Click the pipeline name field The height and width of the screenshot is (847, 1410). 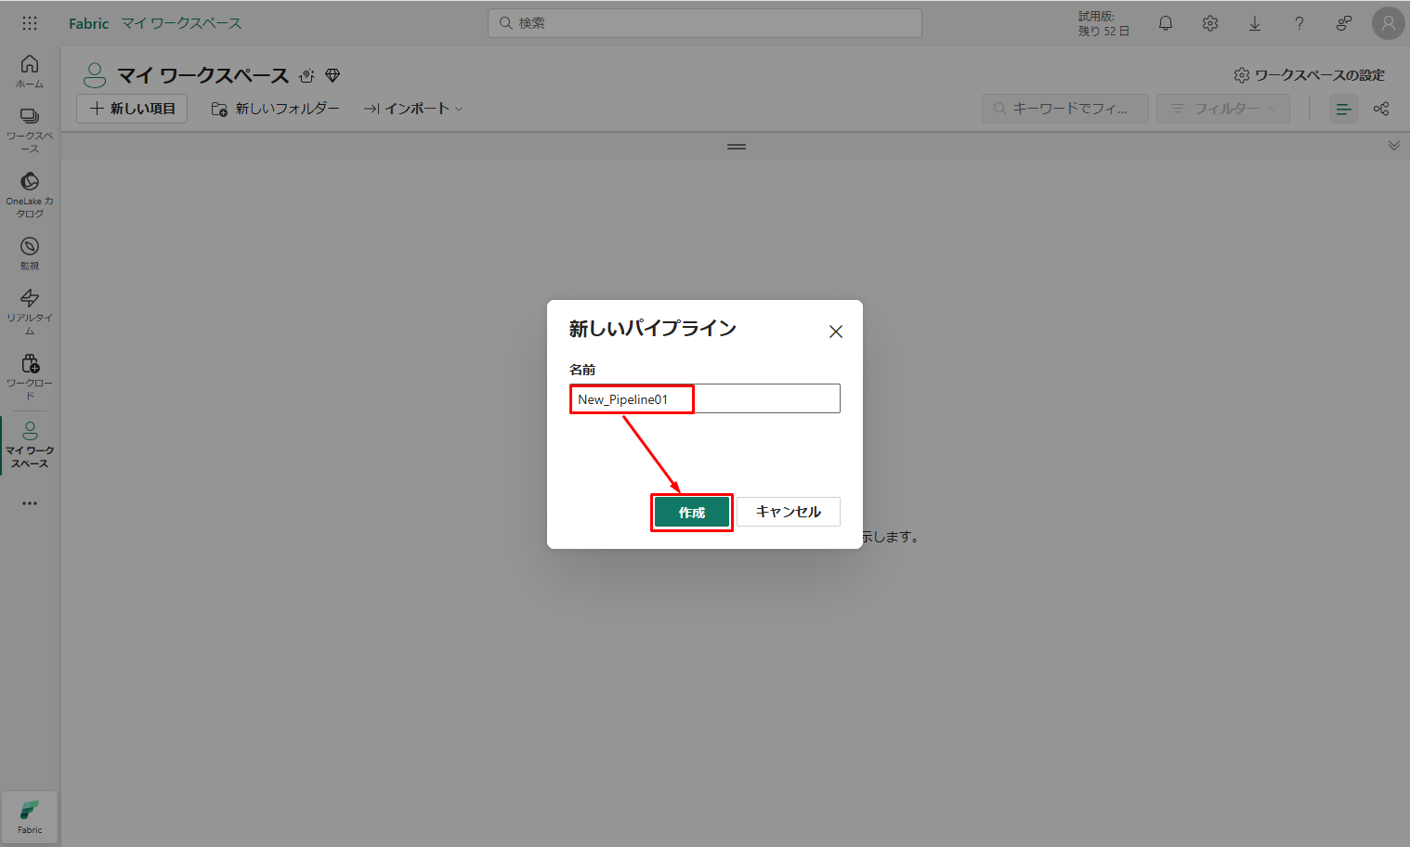point(705,399)
